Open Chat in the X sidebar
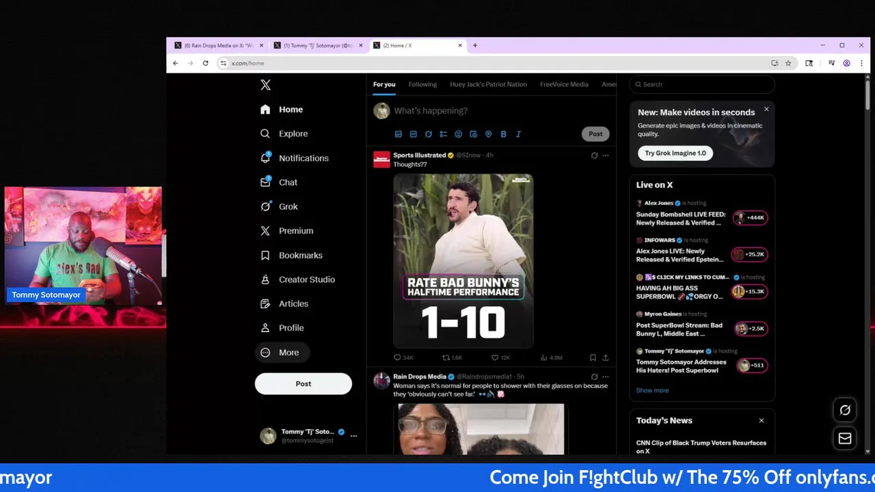The width and height of the screenshot is (875, 492). click(279, 182)
